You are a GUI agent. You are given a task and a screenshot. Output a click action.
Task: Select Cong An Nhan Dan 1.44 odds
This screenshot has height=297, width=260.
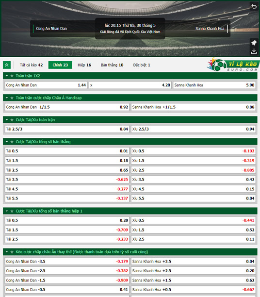[x=46, y=85]
